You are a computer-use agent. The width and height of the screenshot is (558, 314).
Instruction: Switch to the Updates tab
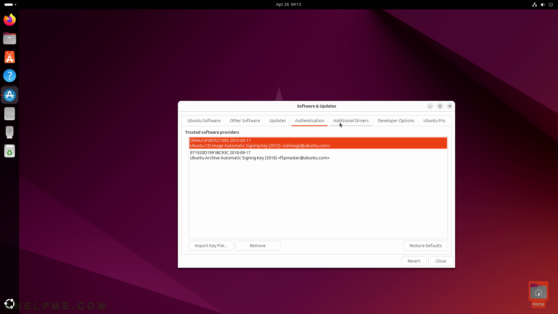tap(278, 121)
